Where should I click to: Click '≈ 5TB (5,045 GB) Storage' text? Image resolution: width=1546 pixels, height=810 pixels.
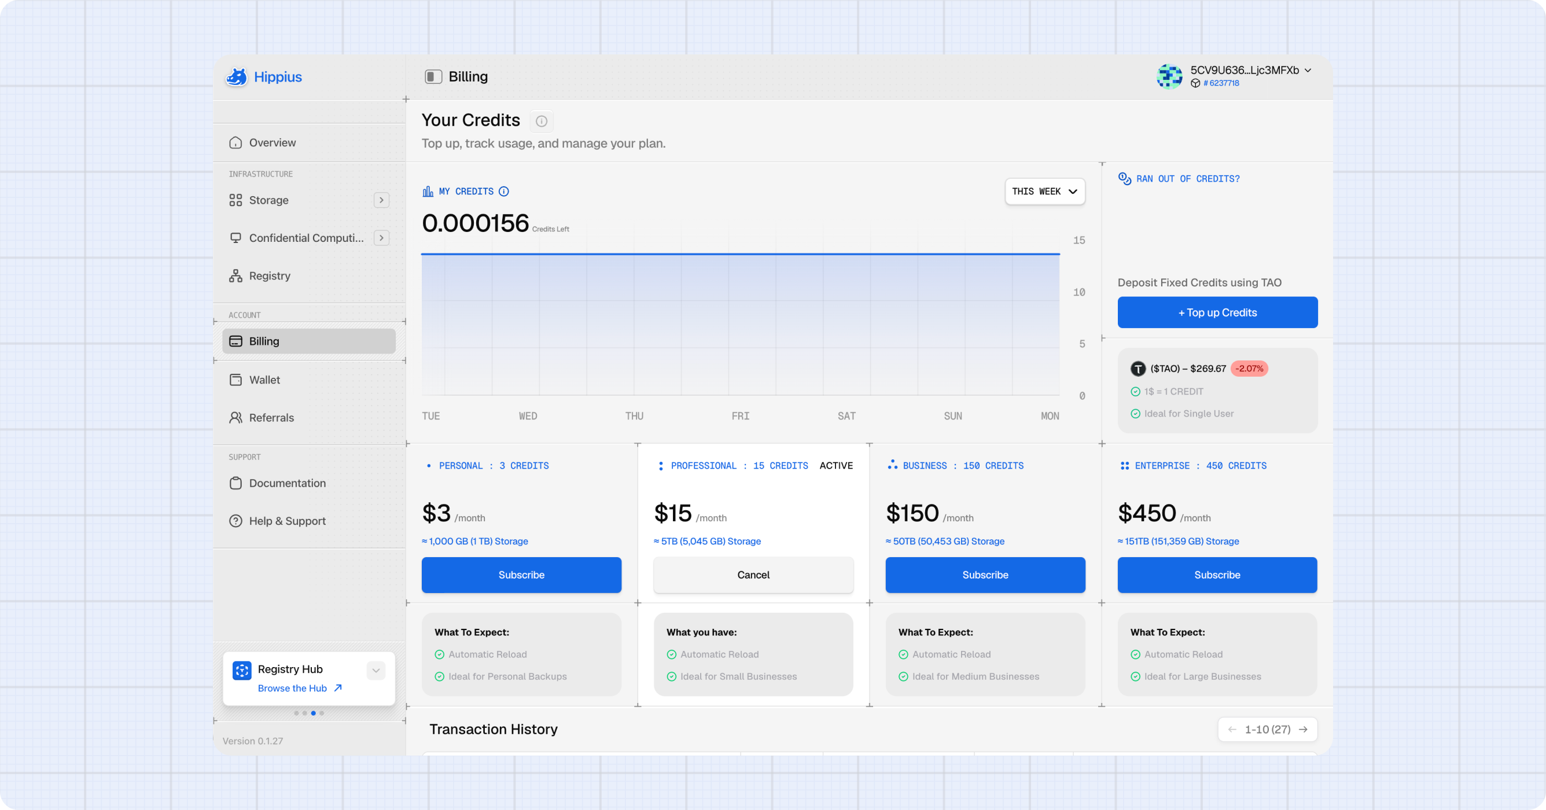[707, 541]
